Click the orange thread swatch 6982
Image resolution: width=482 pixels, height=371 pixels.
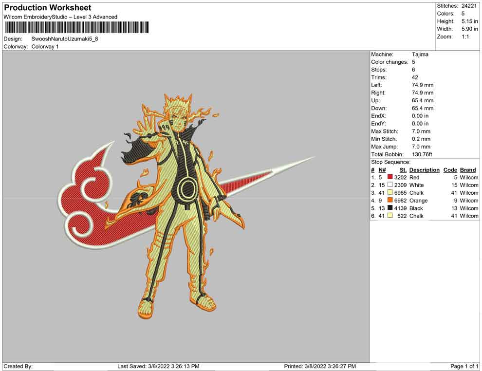[x=390, y=200]
